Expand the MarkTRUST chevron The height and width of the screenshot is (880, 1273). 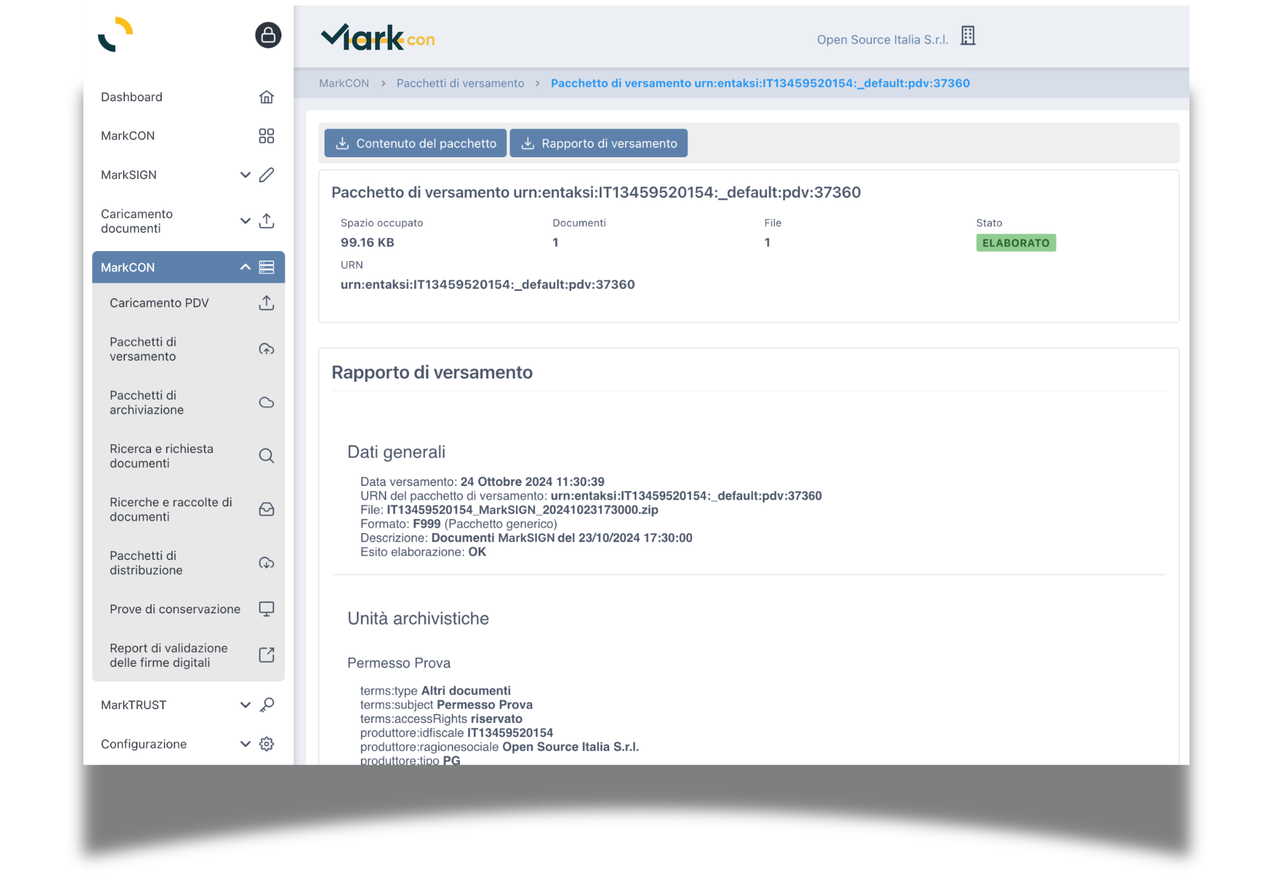tap(246, 705)
